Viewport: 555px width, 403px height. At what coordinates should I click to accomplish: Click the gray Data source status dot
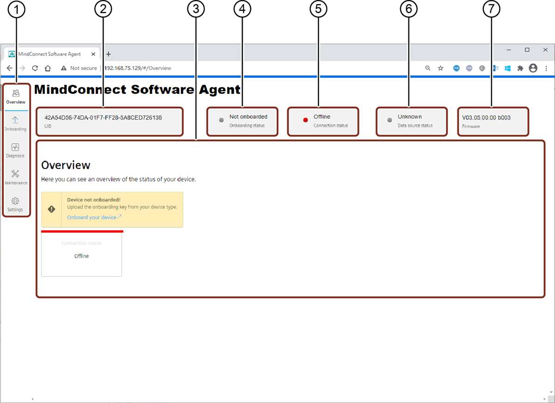[x=390, y=120]
